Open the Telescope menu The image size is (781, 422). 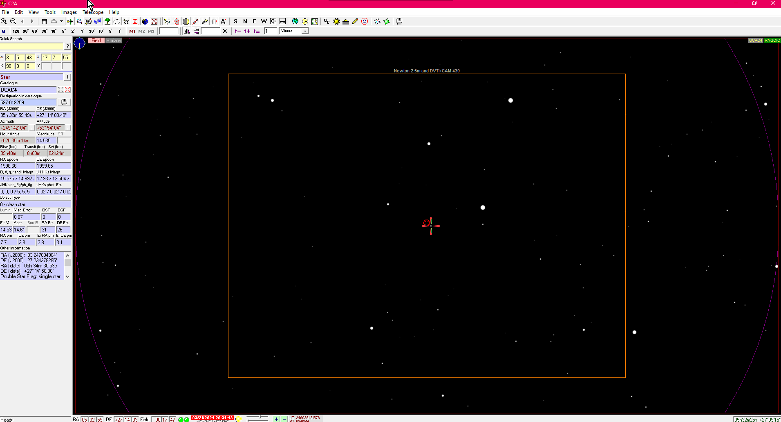[93, 12]
